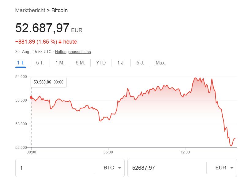Open the Haftungsausschluss disclaimer link

(x=73, y=52)
